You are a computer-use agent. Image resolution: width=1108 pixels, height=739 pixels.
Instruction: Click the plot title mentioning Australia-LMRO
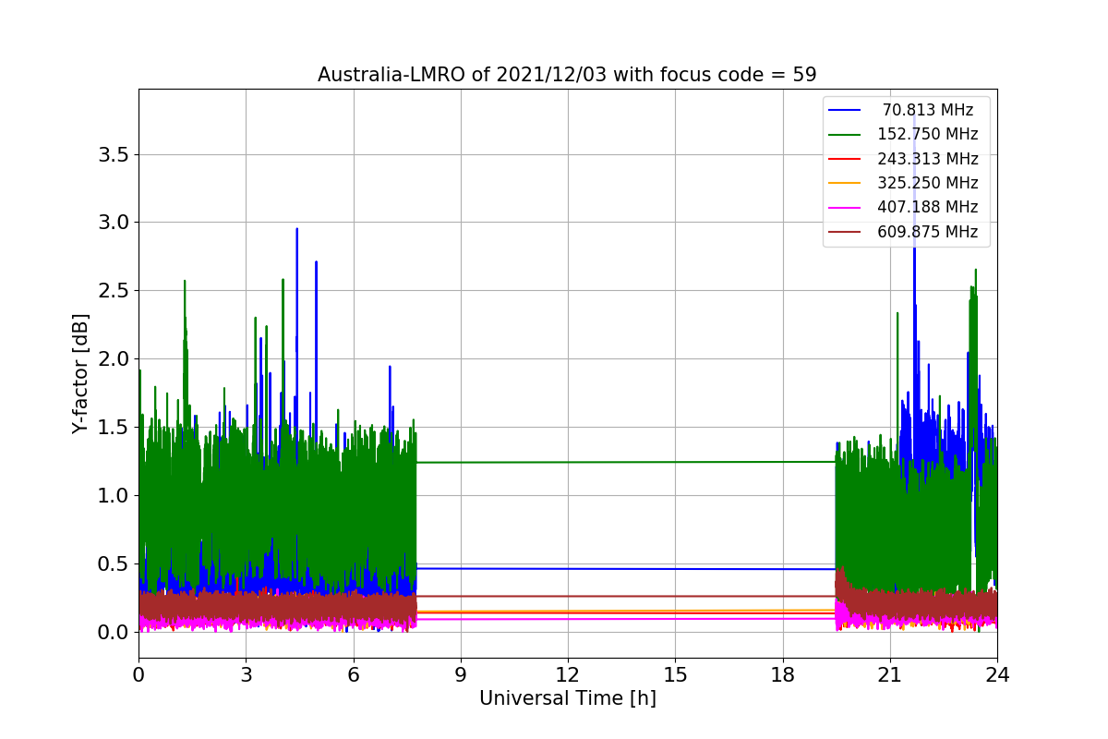coord(567,75)
